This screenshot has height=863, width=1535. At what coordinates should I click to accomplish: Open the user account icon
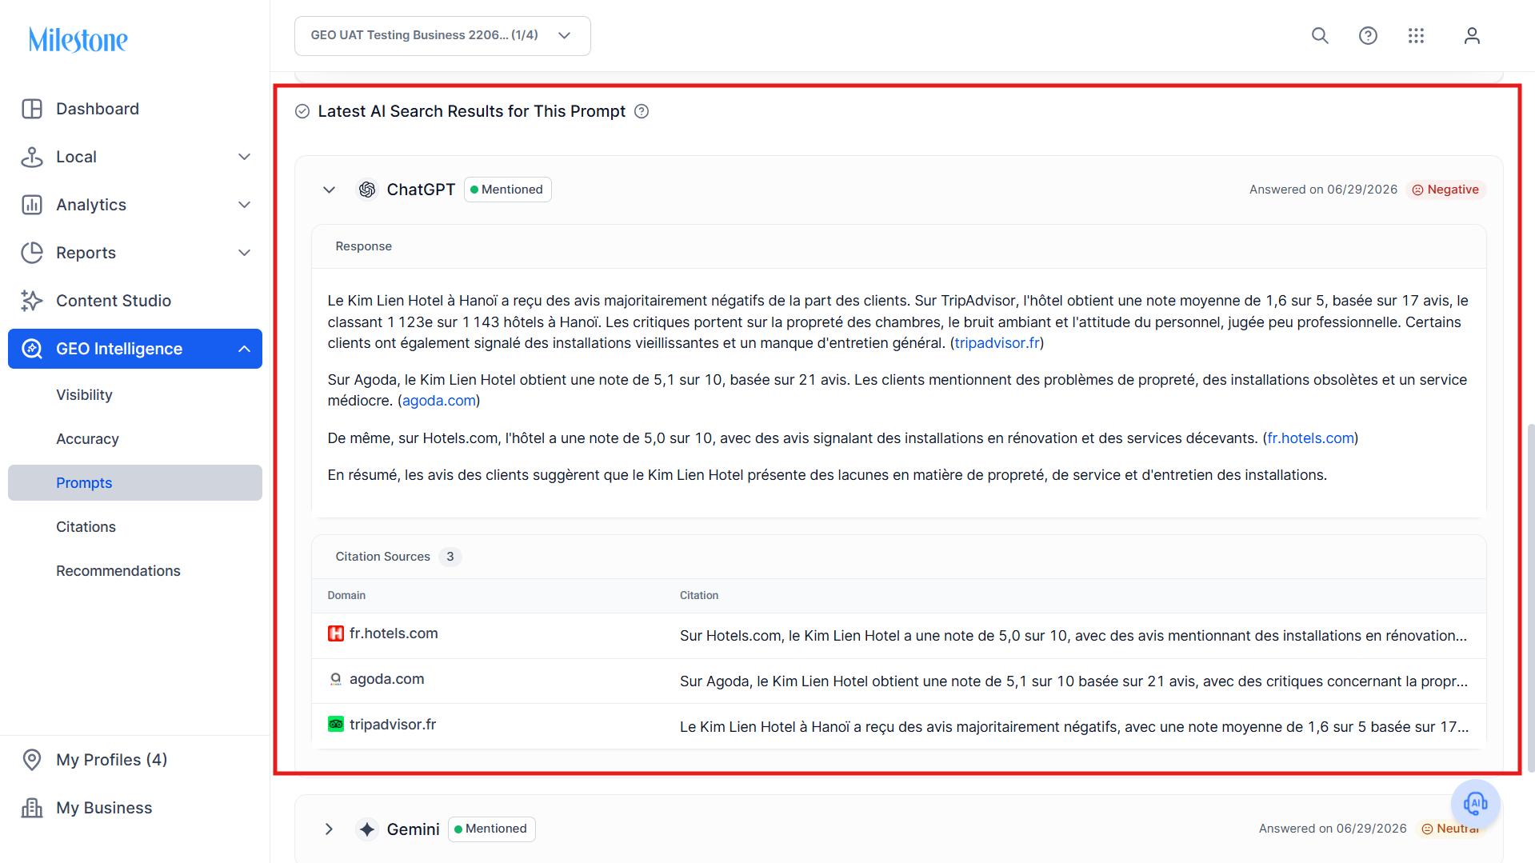point(1472,36)
